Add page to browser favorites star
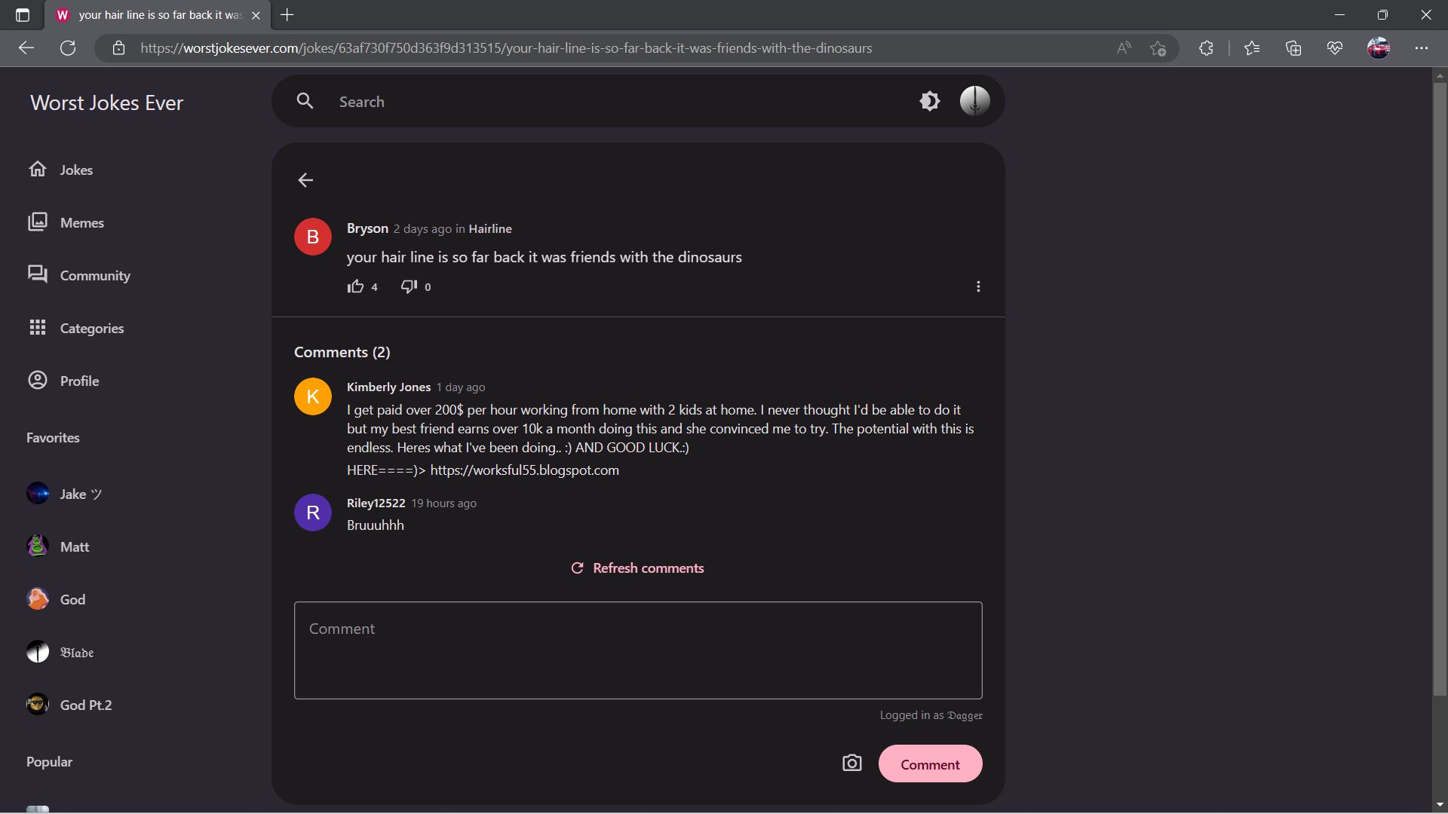The height and width of the screenshot is (814, 1448). click(x=1158, y=48)
